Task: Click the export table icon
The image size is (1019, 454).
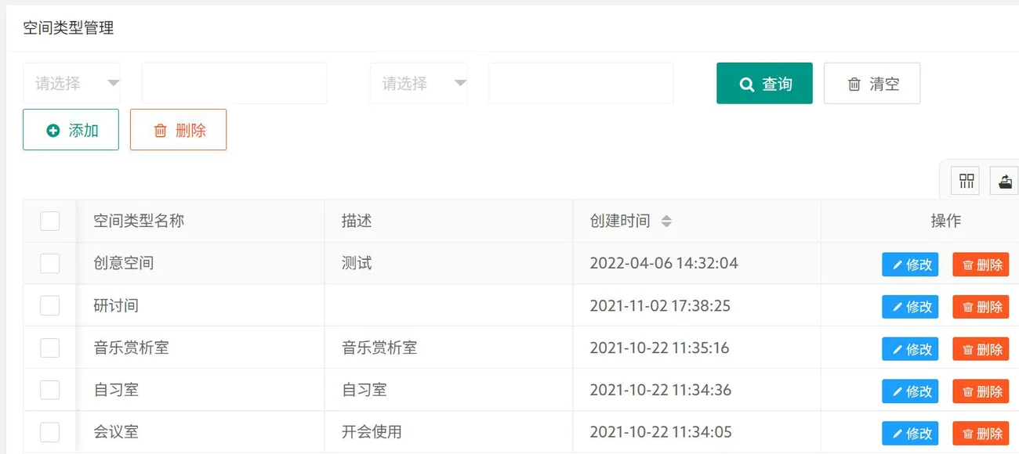Action: 1005,182
